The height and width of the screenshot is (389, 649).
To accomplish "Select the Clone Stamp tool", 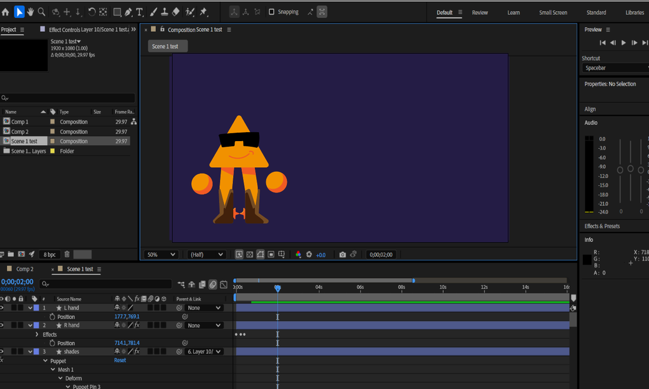I will [165, 12].
